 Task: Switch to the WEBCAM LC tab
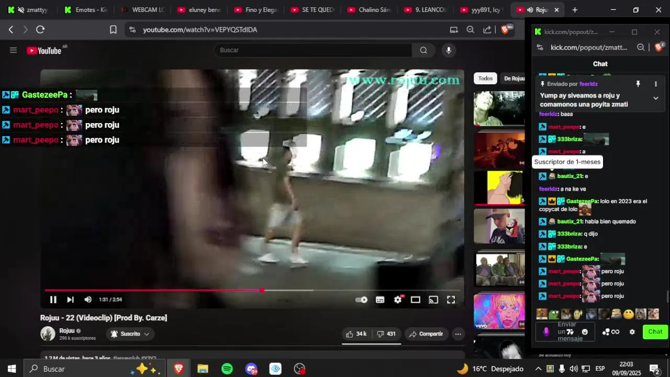(x=143, y=10)
